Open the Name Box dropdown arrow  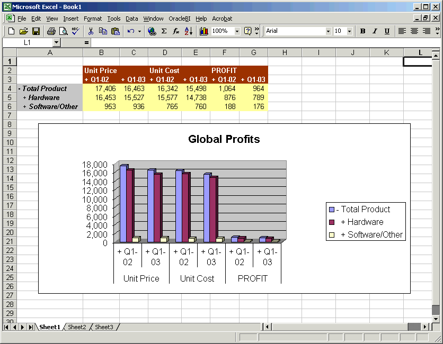57,43
